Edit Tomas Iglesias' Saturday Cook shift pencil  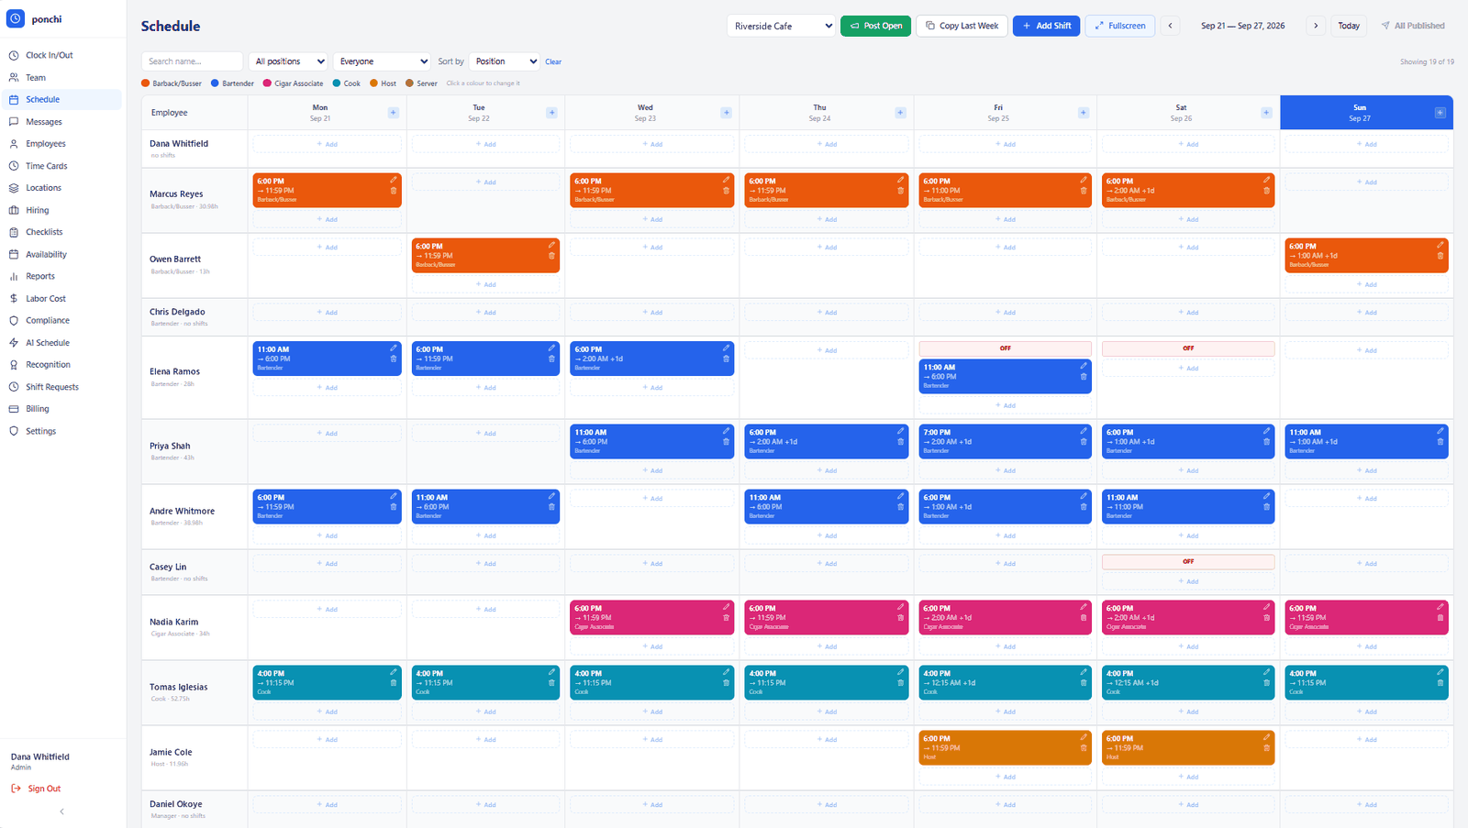[x=1267, y=672]
